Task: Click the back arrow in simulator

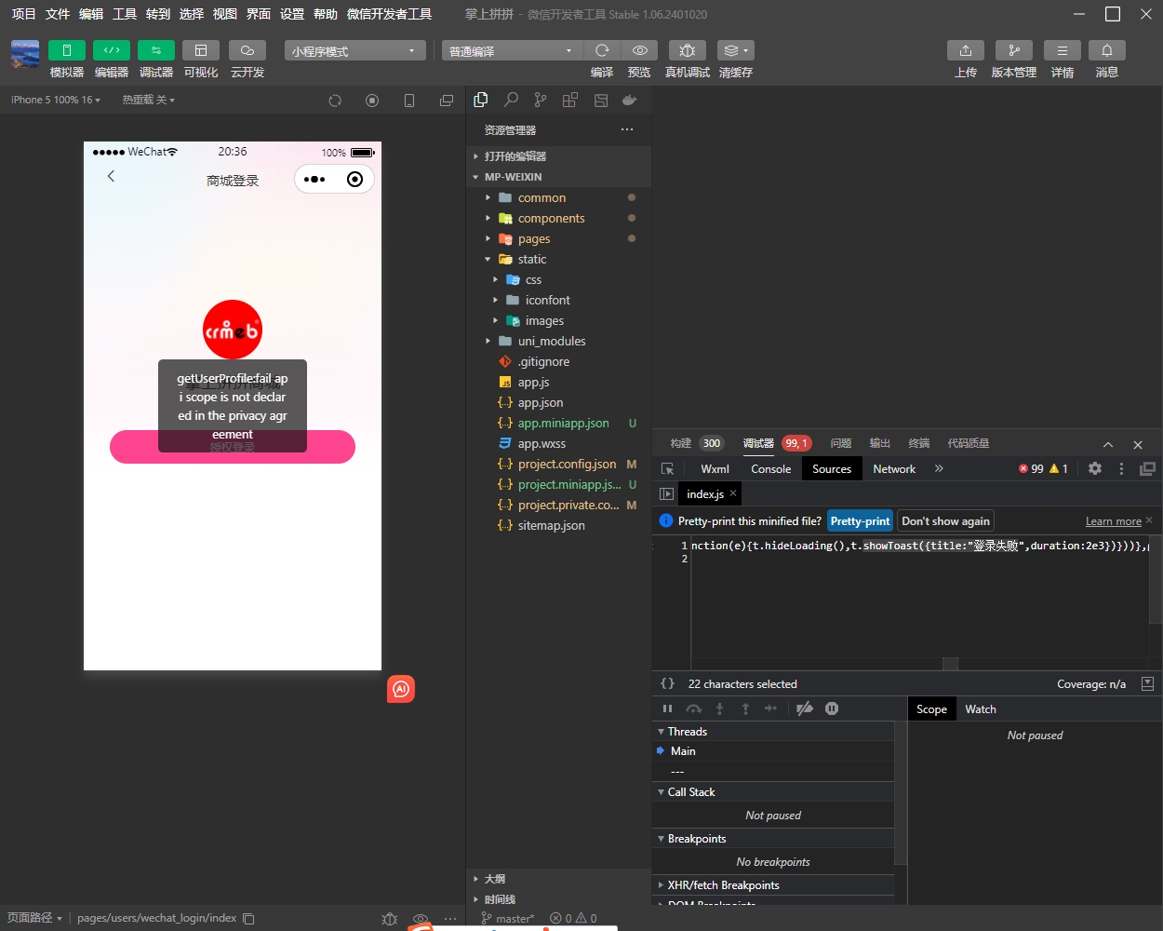Action: [111, 176]
